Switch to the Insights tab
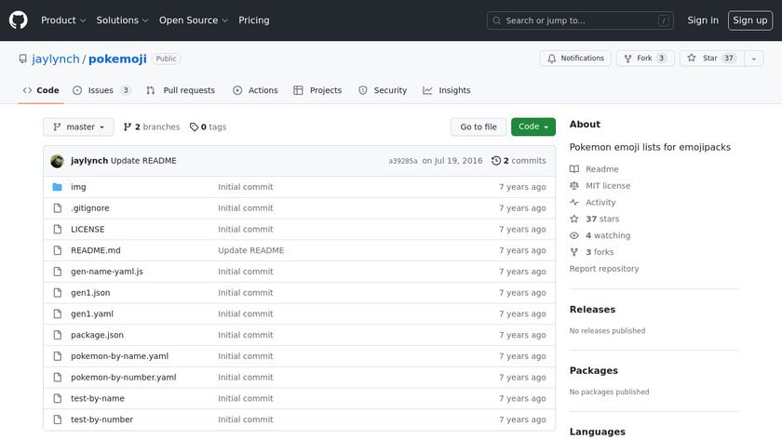Image resolution: width=782 pixels, height=439 pixels. pyautogui.click(x=447, y=90)
